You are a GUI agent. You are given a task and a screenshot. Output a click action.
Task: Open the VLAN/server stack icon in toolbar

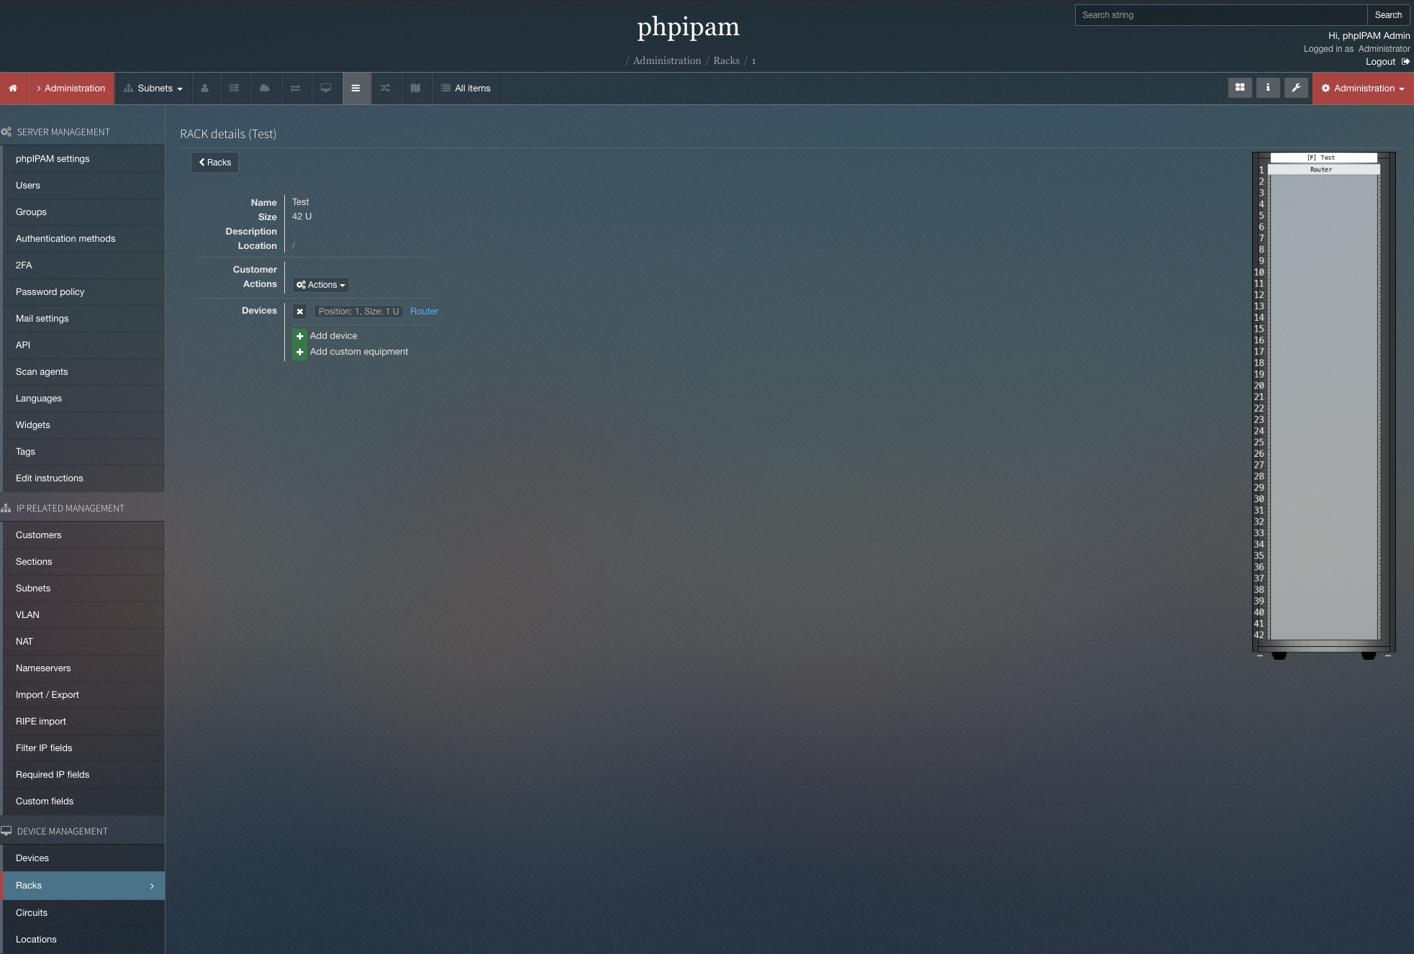[234, 88]
